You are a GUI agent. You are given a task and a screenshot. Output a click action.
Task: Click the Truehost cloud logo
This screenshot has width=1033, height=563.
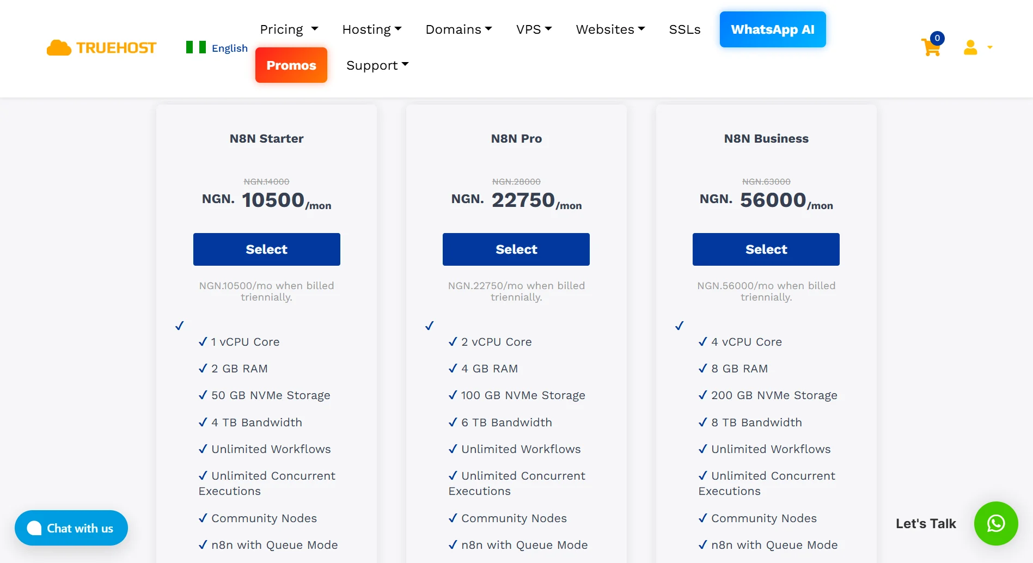pyautogui.click(x=102, y=48)
